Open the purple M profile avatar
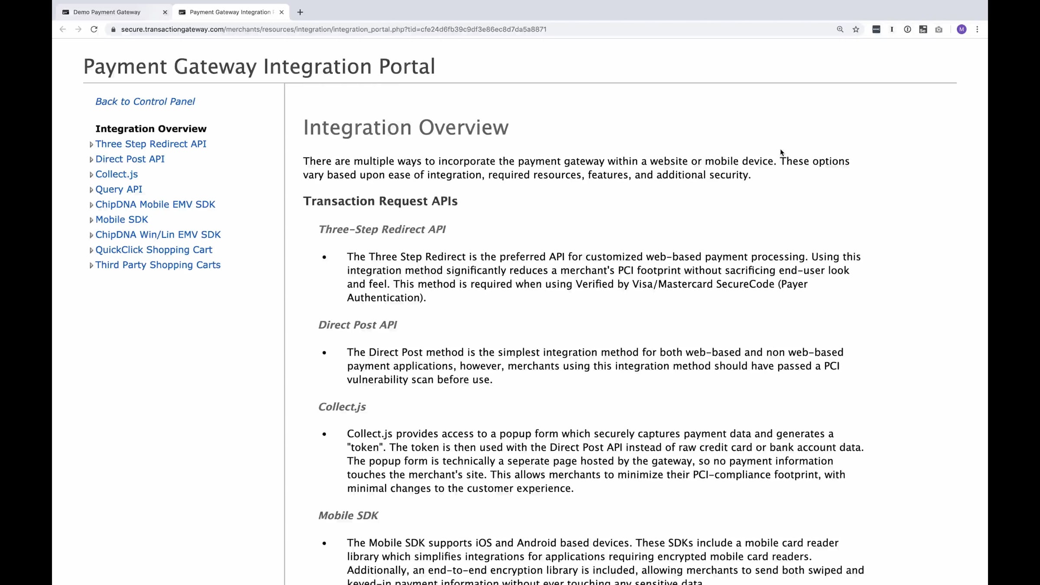Screen dimensions: 1040x585 tap(962, 29)
